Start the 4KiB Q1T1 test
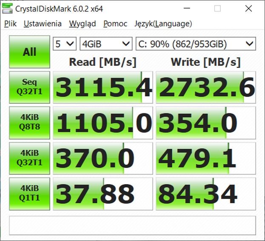Viewport: 265px width, 241px height. tap(30, 194)
